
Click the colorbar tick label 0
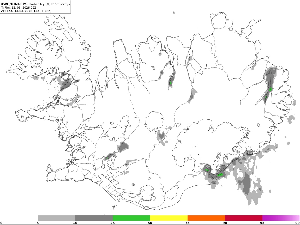tap(2, 223)
